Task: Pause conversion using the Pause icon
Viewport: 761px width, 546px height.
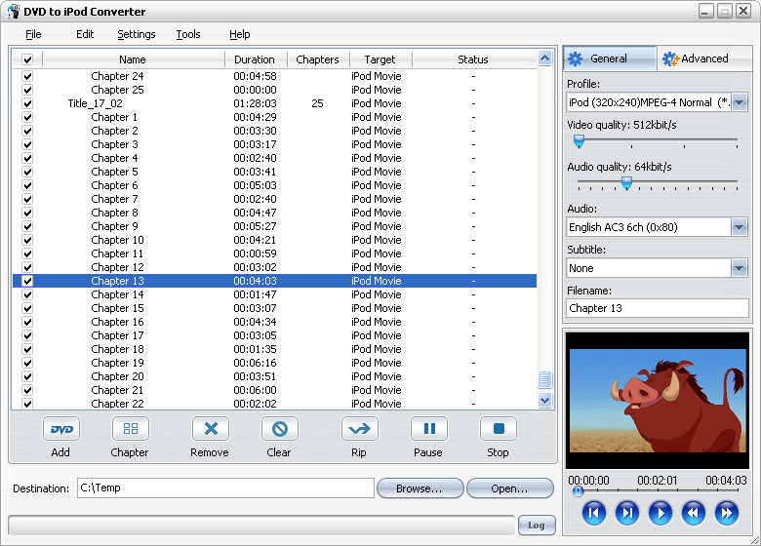Action: coord(428,429)
